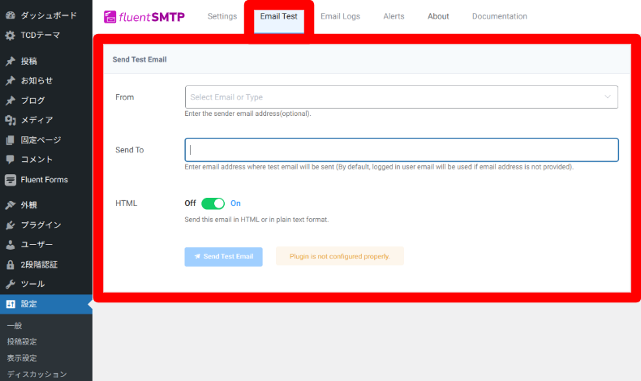Click the pin icon beside お知らせ

coord(11,81)
